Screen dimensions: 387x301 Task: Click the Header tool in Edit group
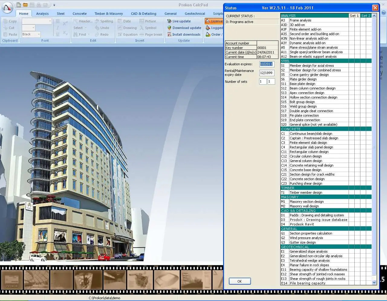pos(83,21)
